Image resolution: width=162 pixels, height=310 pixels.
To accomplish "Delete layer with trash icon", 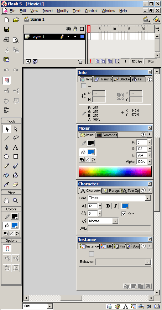I will 80,61.
